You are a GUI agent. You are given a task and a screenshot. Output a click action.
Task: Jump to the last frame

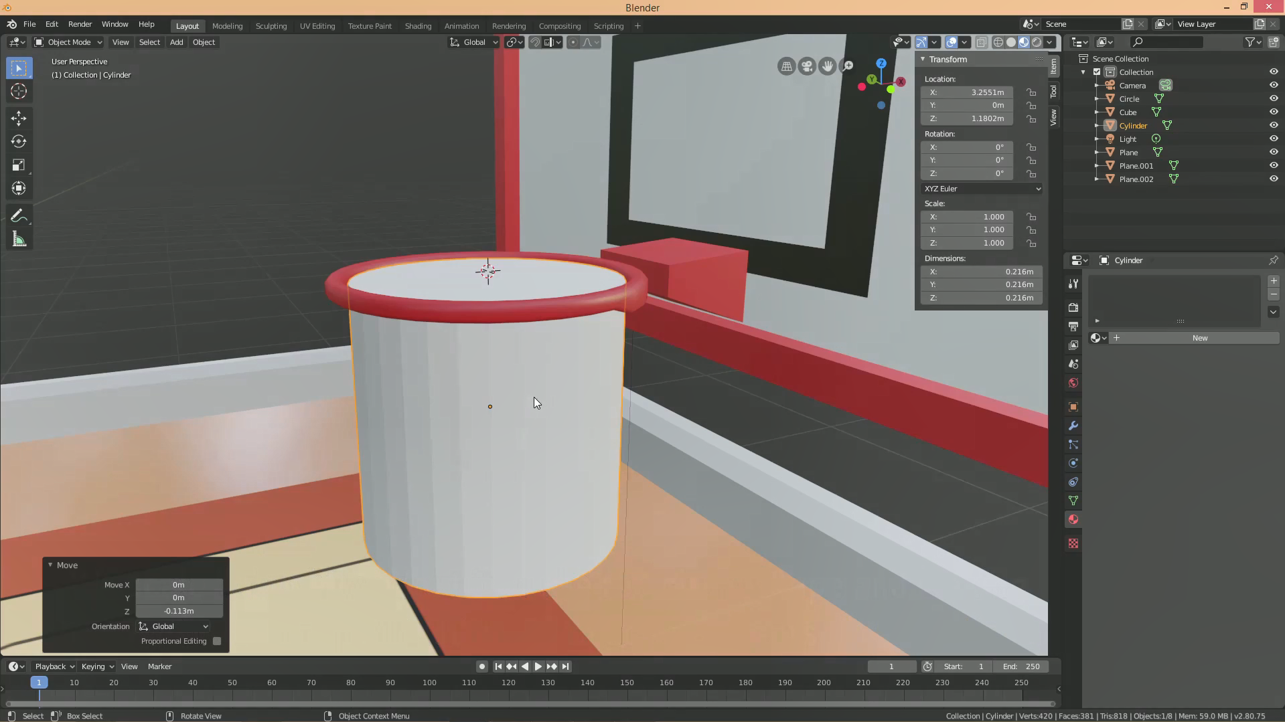(x=565, y=666)
